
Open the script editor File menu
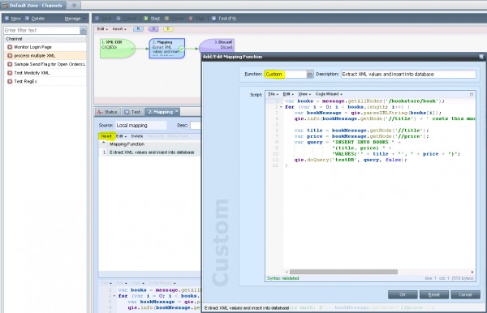(273, 94)
